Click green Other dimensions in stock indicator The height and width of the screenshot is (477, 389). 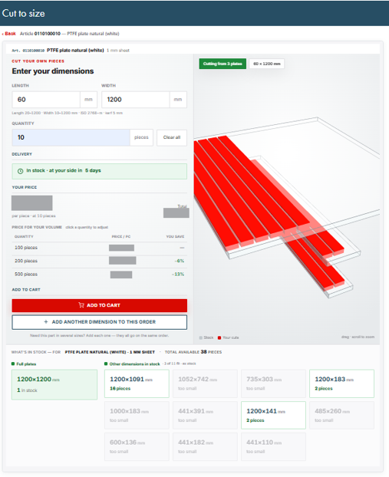[106, 364]
